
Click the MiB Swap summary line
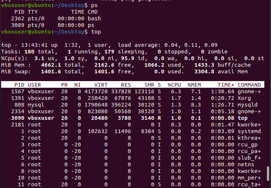tap(124, 72)
